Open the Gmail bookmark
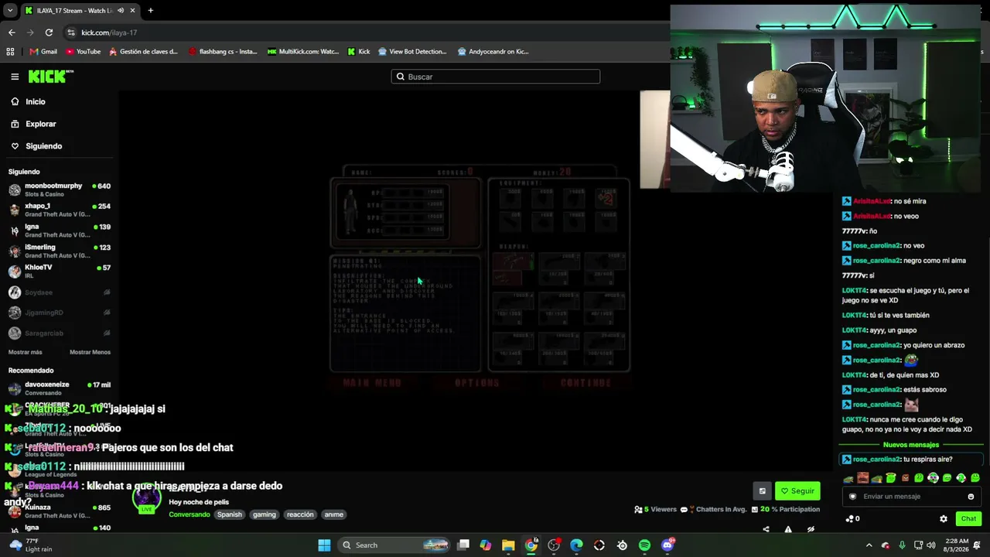Screen dimensions: 990x557 point(43,52)
